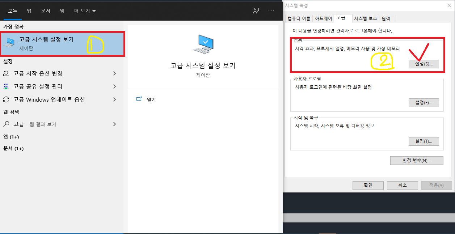Click 열기 in the preview pane

tap(151, 99)
